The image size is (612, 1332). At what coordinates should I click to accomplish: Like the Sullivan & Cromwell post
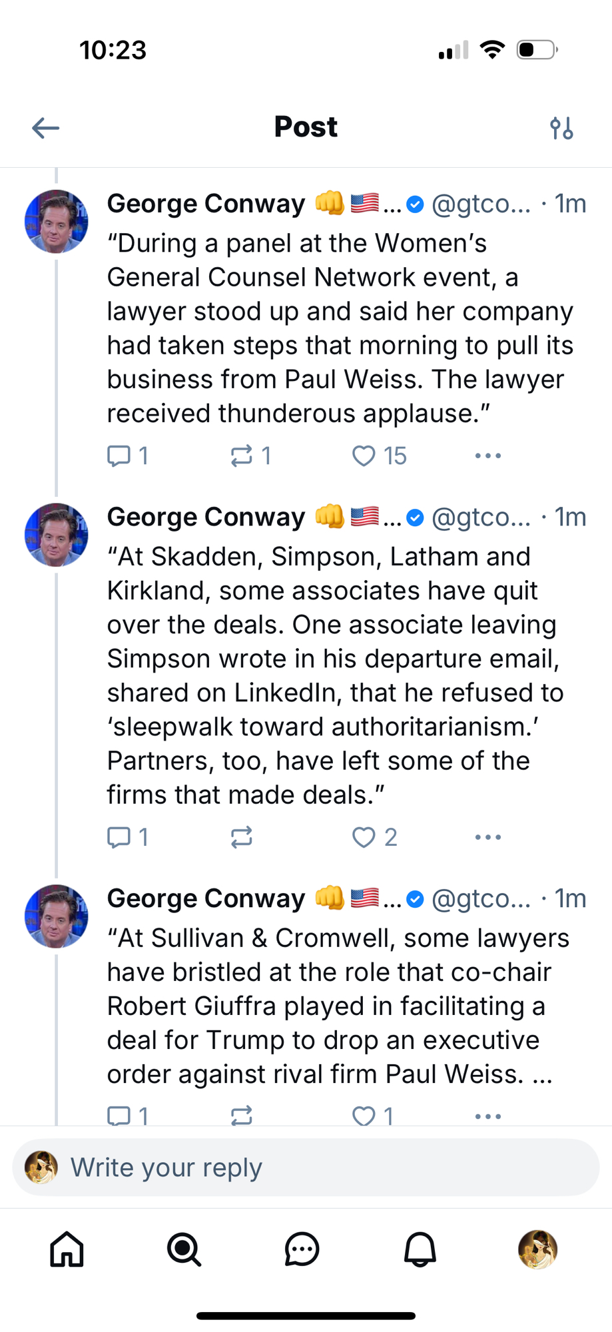[x=364, y=1115]
